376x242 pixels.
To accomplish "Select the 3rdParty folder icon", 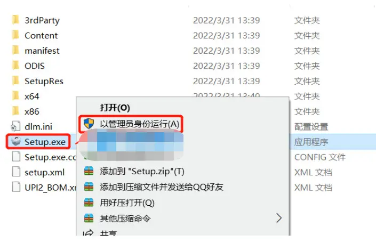I will (x=15, y=20).
